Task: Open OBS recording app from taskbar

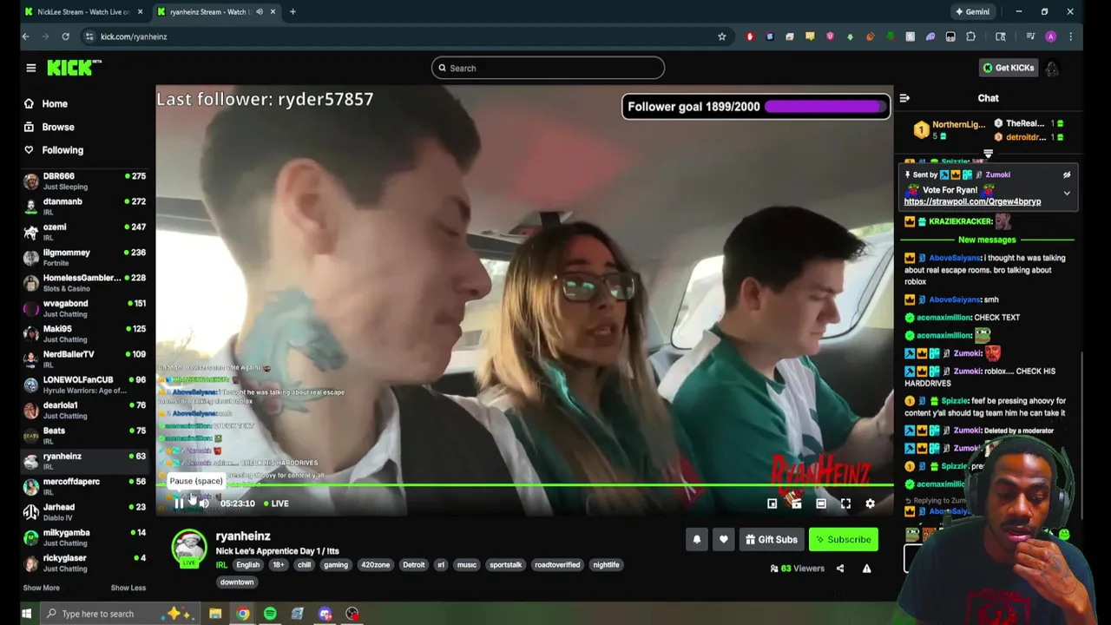Action: (x=352, y=614)
